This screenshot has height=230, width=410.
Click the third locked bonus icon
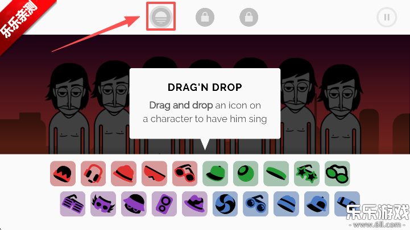[249, 17]
